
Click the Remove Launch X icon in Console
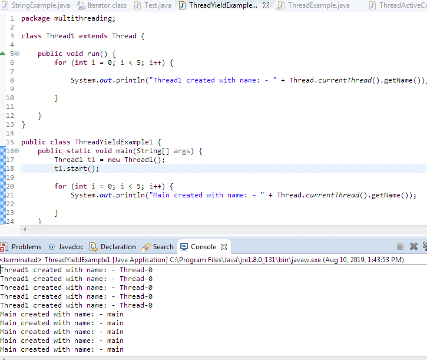[413, 247]
